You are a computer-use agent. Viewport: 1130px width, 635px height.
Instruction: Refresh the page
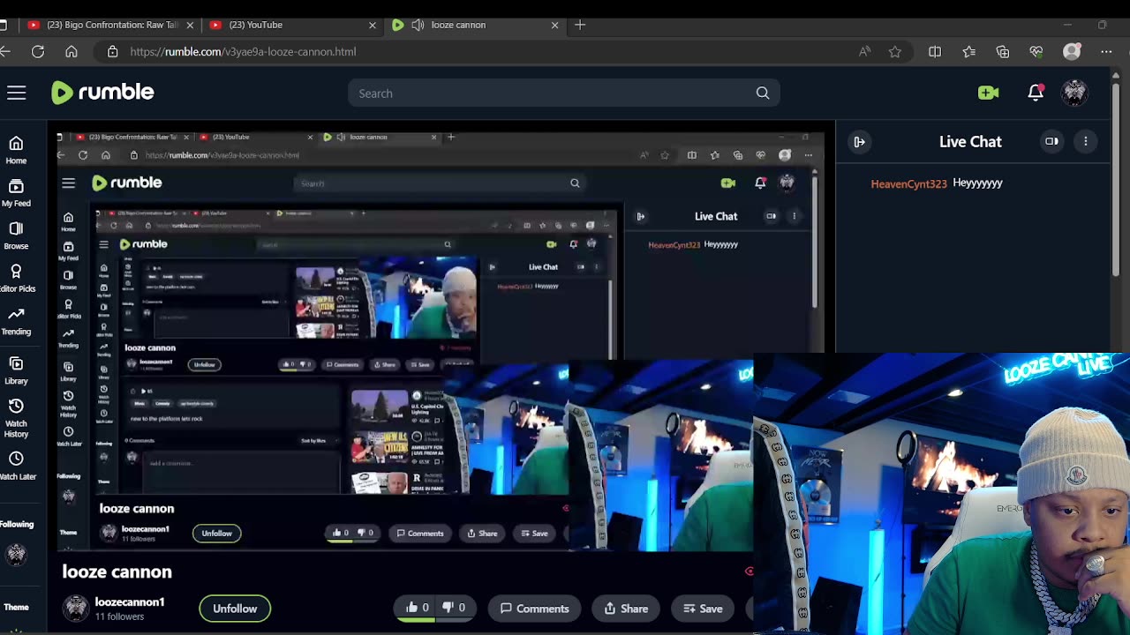click(x=38, y=52)
